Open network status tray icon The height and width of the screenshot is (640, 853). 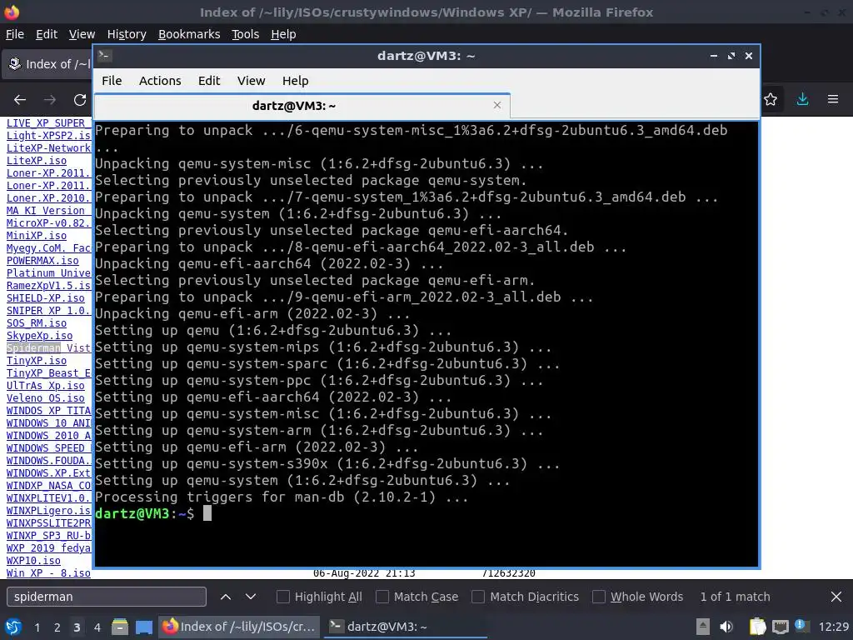(x=780, y=627)
